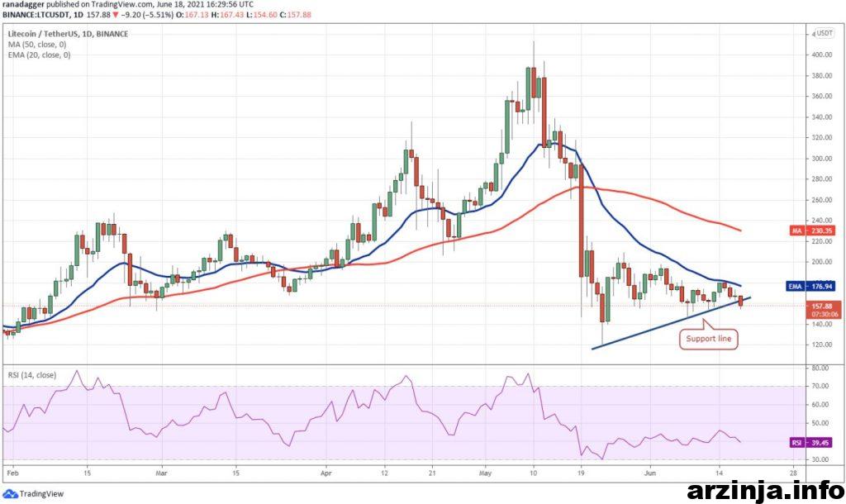Click the 300.00 price axis label
Screen dimensions: 846x504
coord(820,159)
